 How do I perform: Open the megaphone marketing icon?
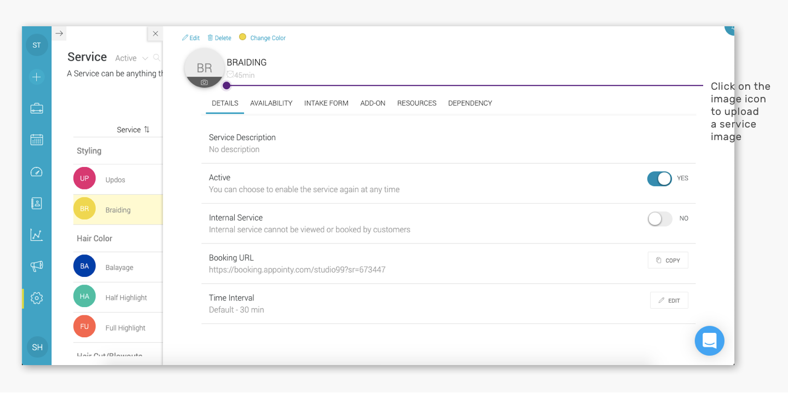(x=37, y=267)
